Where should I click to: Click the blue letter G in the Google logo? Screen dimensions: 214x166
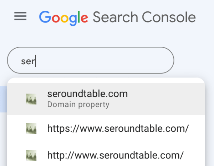click(45, 17)
